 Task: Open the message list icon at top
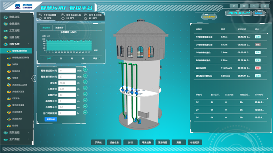234,6
